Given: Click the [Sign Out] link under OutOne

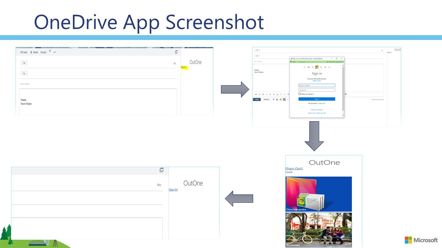Looking at the screenshot, I should click(294, 168).
